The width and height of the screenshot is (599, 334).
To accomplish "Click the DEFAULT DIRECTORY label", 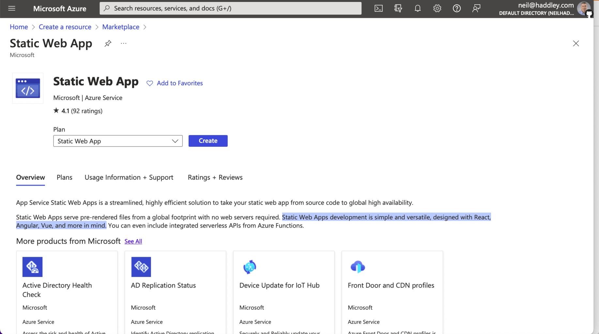I will pos(536,13).
